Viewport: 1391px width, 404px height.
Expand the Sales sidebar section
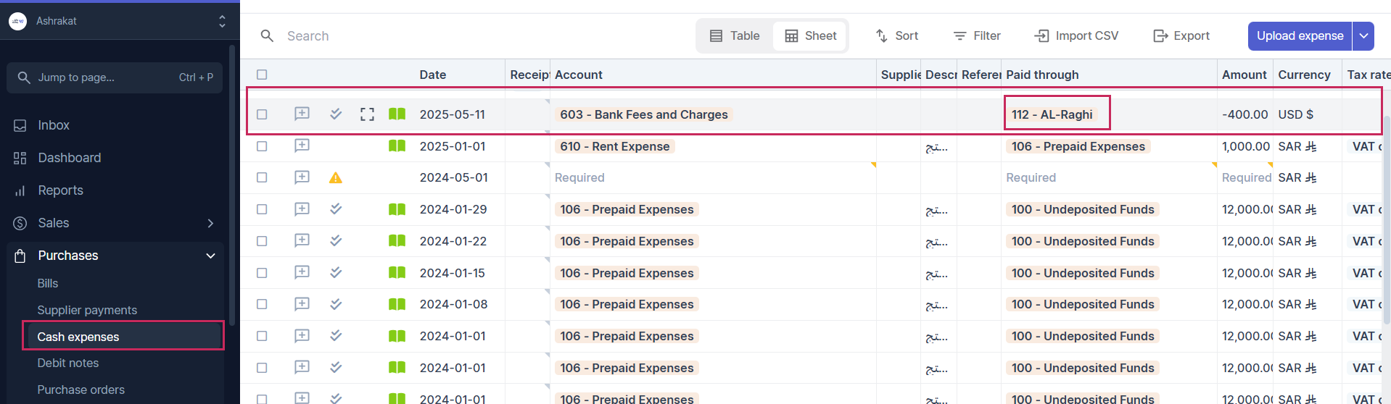(210, 223)
